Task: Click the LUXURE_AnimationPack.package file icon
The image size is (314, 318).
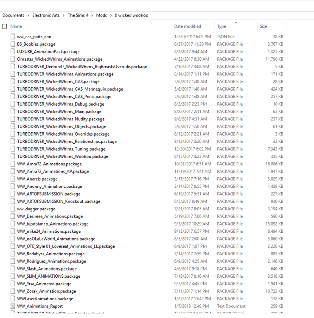Action: 13,51
